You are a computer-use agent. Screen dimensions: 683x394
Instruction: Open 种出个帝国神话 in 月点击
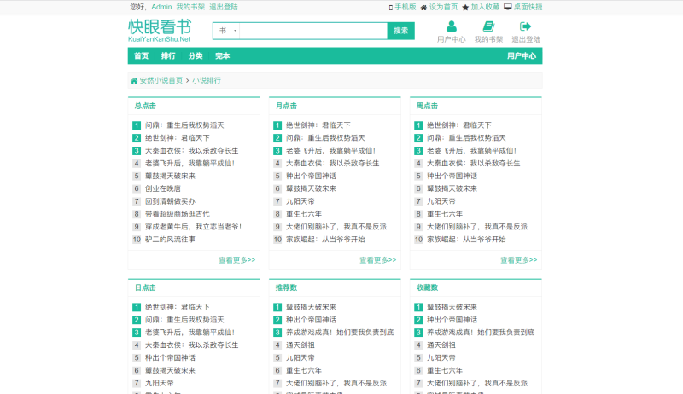(x=311, y=177)
